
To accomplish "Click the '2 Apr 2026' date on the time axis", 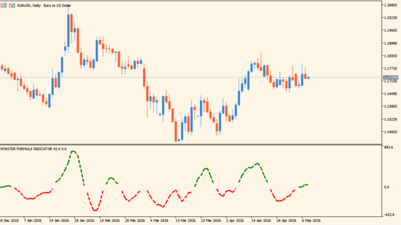I will pos(235,221).
